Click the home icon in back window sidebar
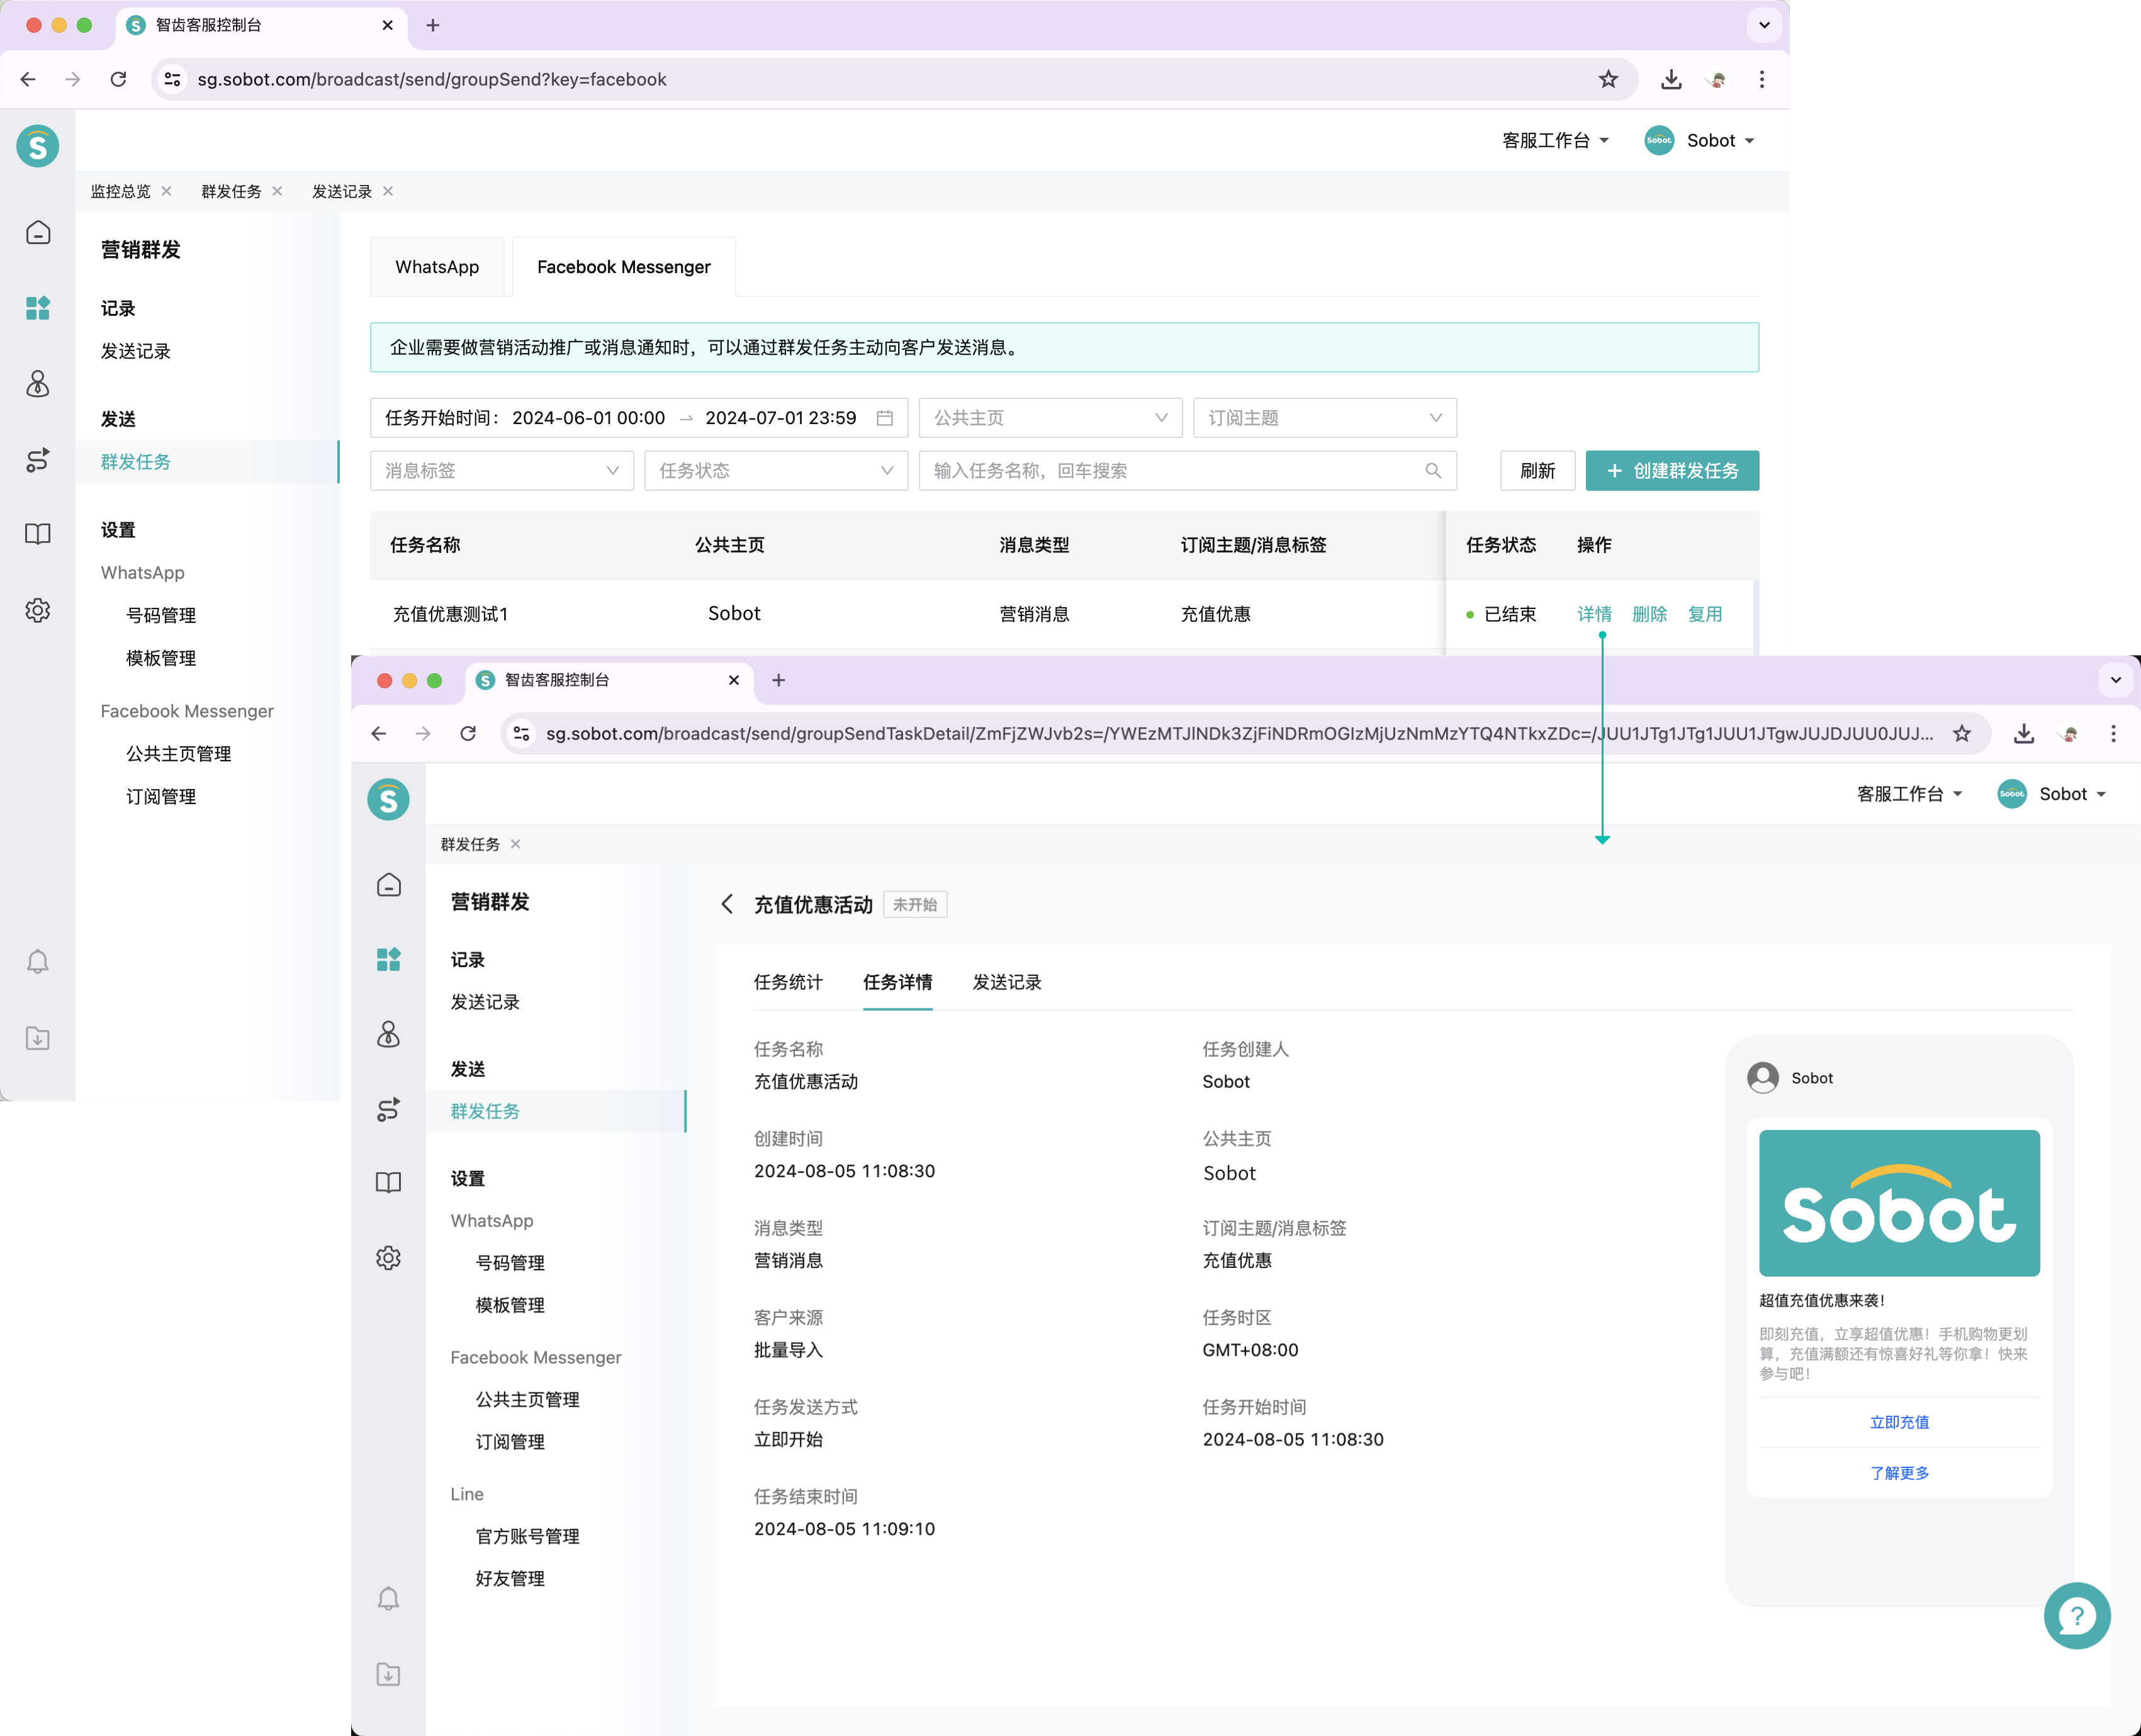This screenshot has height=1736, width=2141. tap(38, 233)
